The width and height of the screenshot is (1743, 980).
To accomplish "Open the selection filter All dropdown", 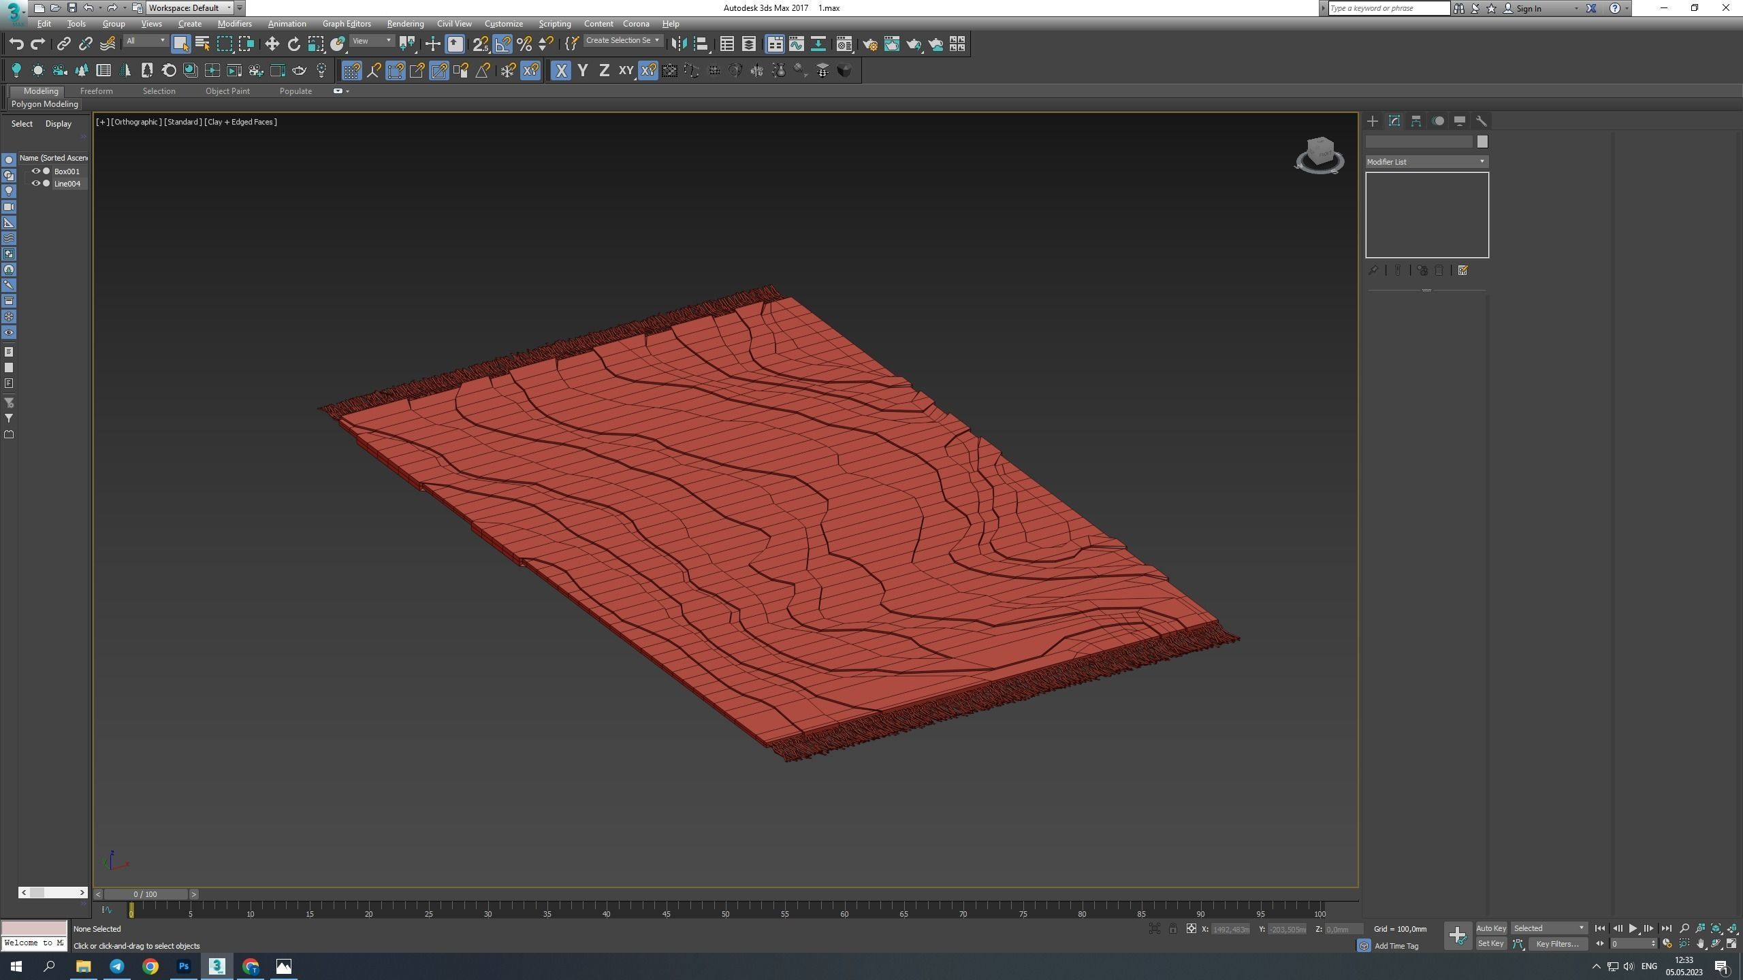I will [x=145, y=41].
